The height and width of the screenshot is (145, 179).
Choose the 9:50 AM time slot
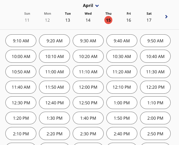pos(155,41)
